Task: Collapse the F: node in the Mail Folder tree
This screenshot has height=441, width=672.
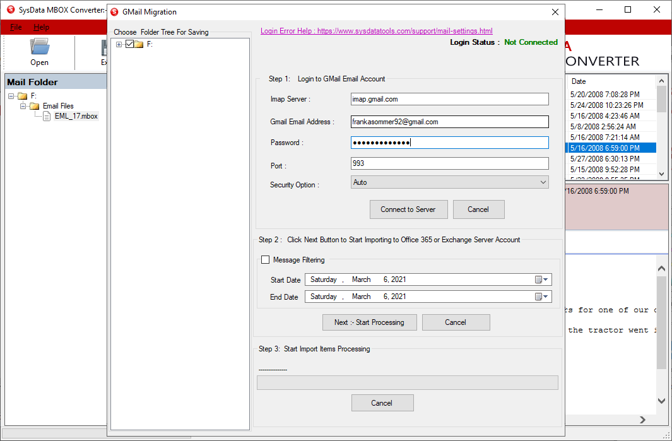Action: pos(11,96)
